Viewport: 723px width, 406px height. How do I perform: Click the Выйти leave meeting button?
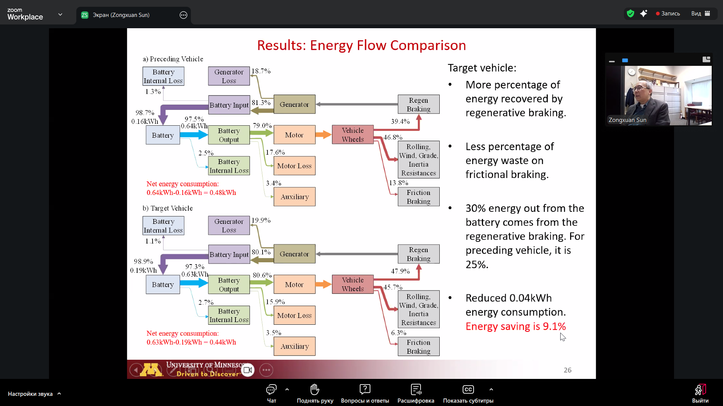pyautogui.click(x=700, y=393)
